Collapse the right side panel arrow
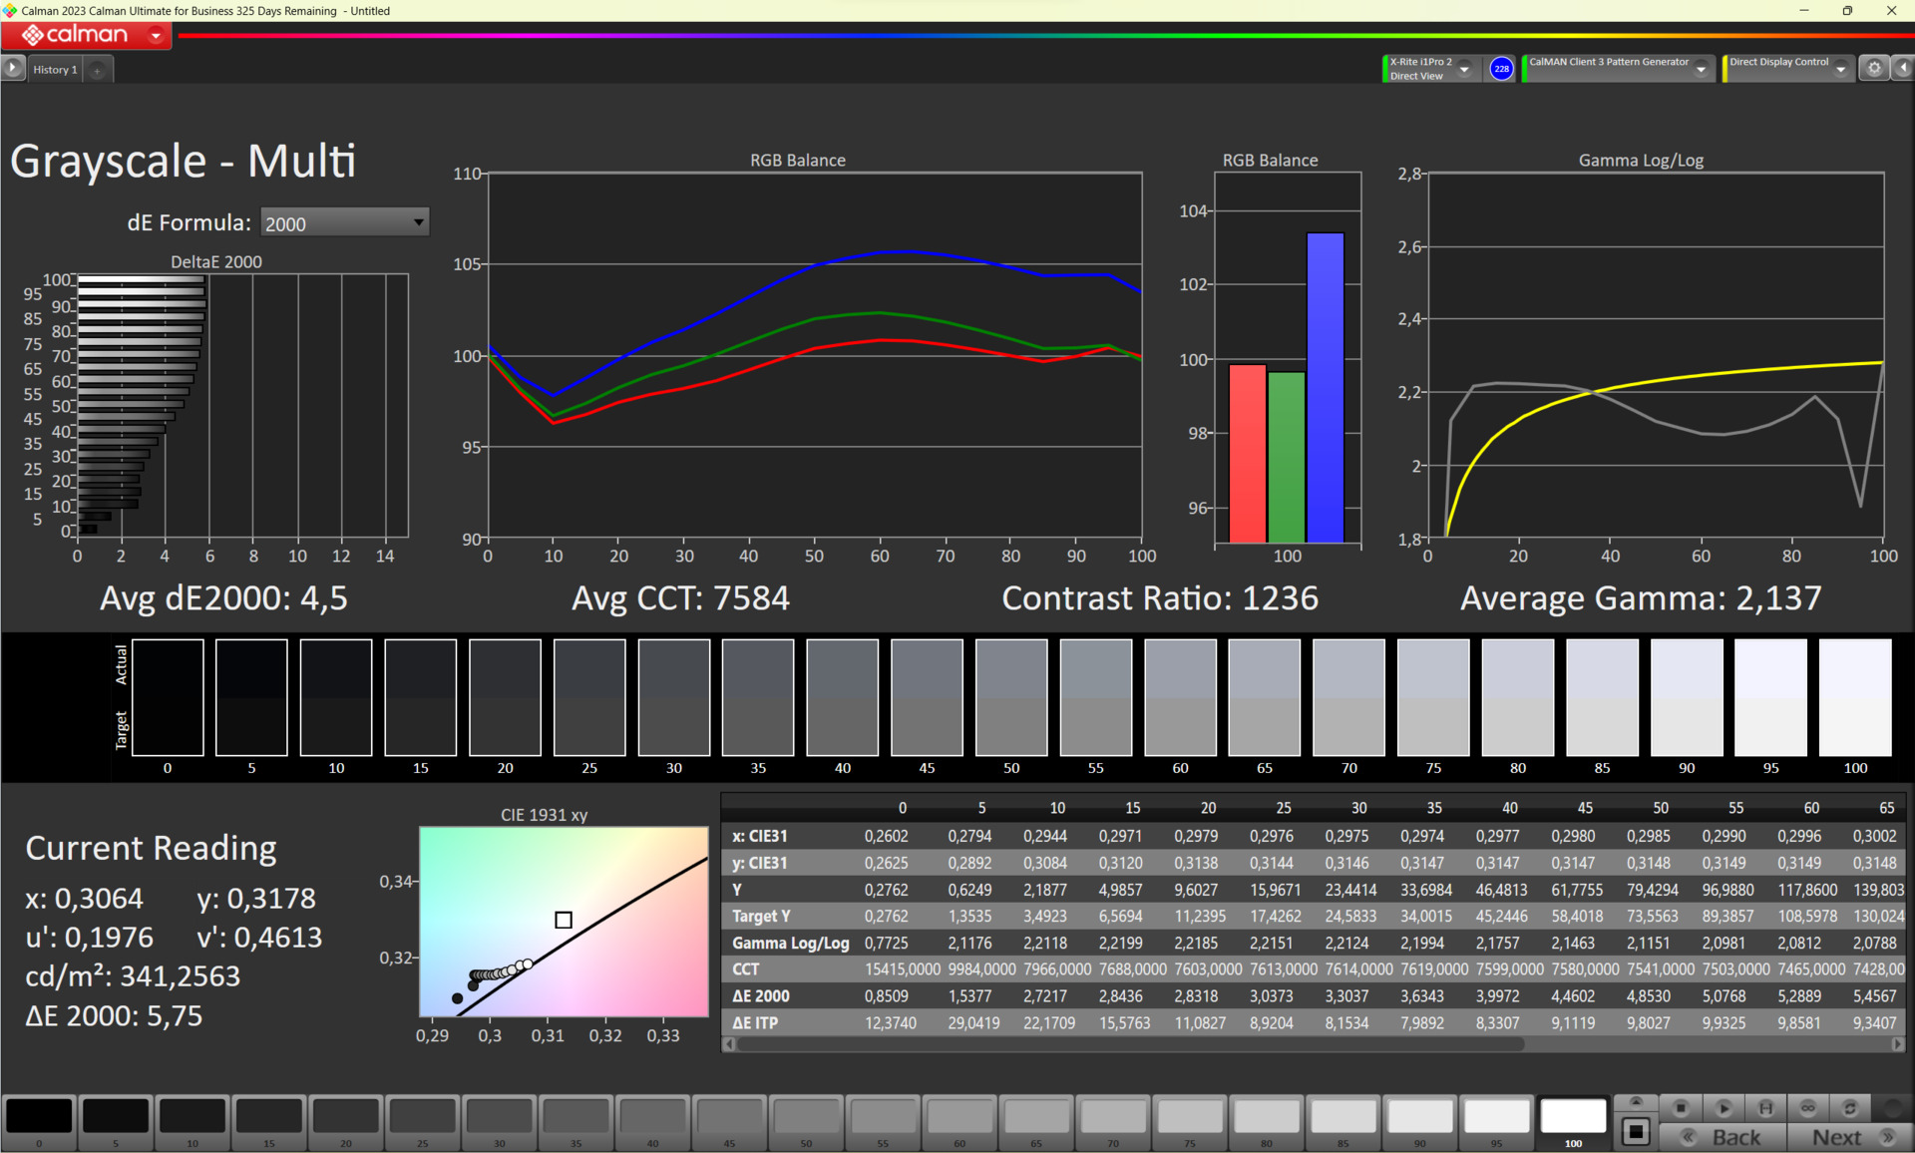Screen dimensions: 1915x1153 [x=1903, y=68]
